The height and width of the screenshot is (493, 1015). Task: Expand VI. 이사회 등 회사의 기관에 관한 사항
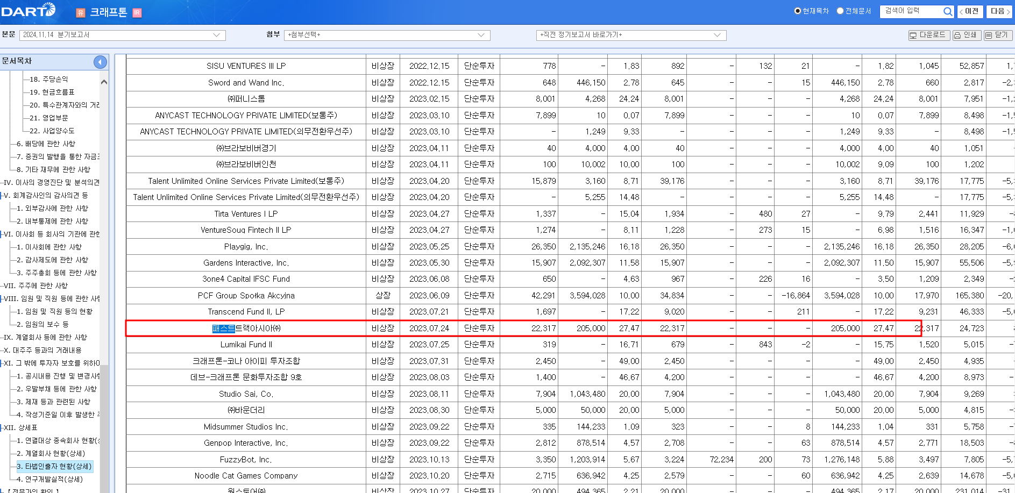point(52,234)
